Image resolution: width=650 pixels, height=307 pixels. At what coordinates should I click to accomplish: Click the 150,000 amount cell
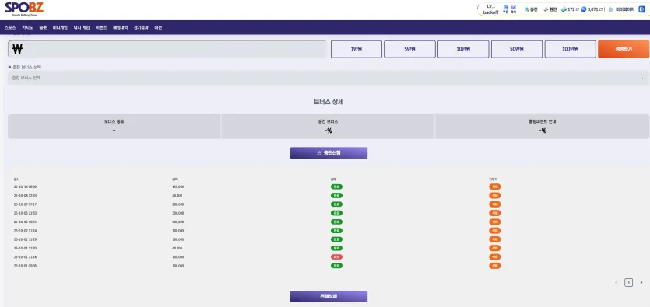(177, 187)
